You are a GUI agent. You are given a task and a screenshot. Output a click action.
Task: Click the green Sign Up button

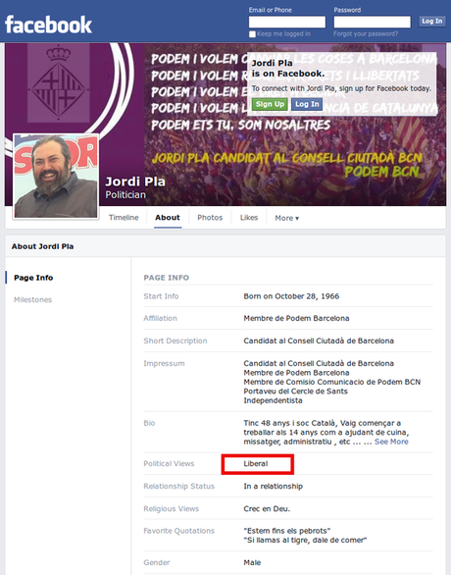coord(270,104)
